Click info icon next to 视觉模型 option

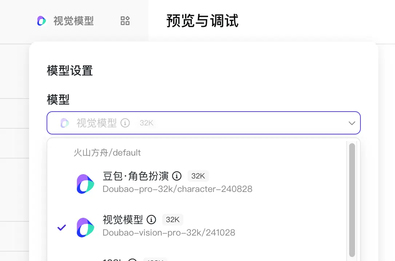tap(151, 220)
